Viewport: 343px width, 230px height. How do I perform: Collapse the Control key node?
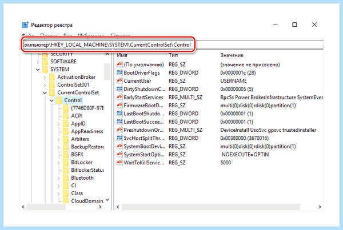pos(51,100)
